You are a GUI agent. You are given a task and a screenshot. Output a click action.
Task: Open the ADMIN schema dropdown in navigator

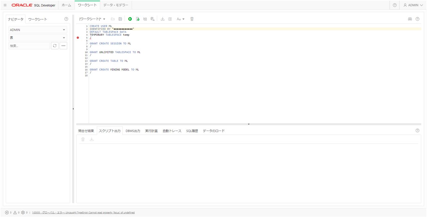coord(38,30)
